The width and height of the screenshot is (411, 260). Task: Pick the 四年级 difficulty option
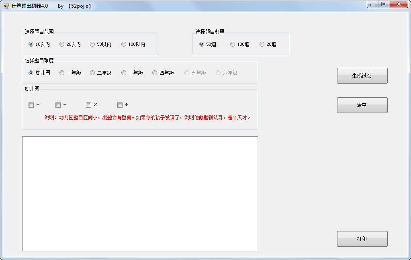pos(155,73)
